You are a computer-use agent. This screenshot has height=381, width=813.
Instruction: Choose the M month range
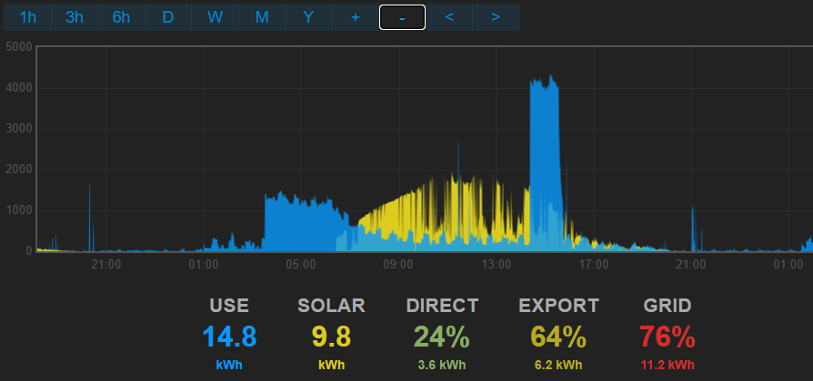[262, 17]
